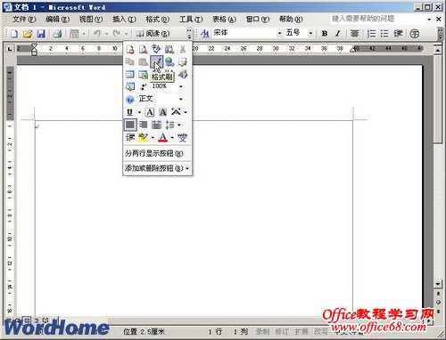Click the Undo arrow icon
Screen dimensions: 446x340
[97, 34]
